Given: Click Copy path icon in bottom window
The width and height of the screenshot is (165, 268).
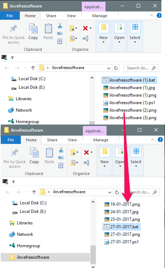Looking at the screenshot, I should [x=61, y=157].
